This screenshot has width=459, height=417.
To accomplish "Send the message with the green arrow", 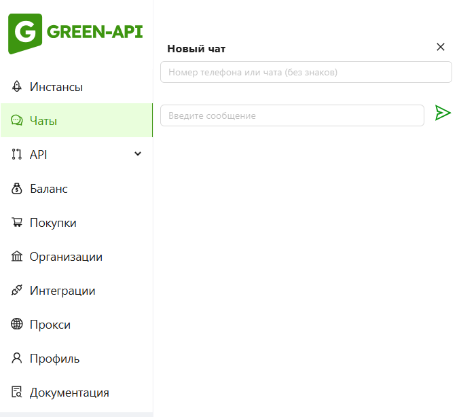I will coord(443,113).
